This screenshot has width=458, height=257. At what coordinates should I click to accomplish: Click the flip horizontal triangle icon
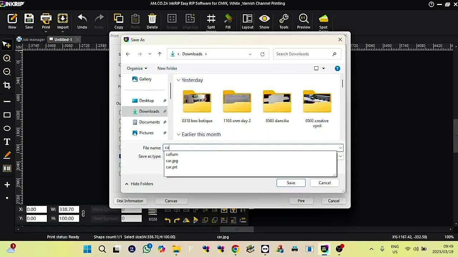pos(186,220)
